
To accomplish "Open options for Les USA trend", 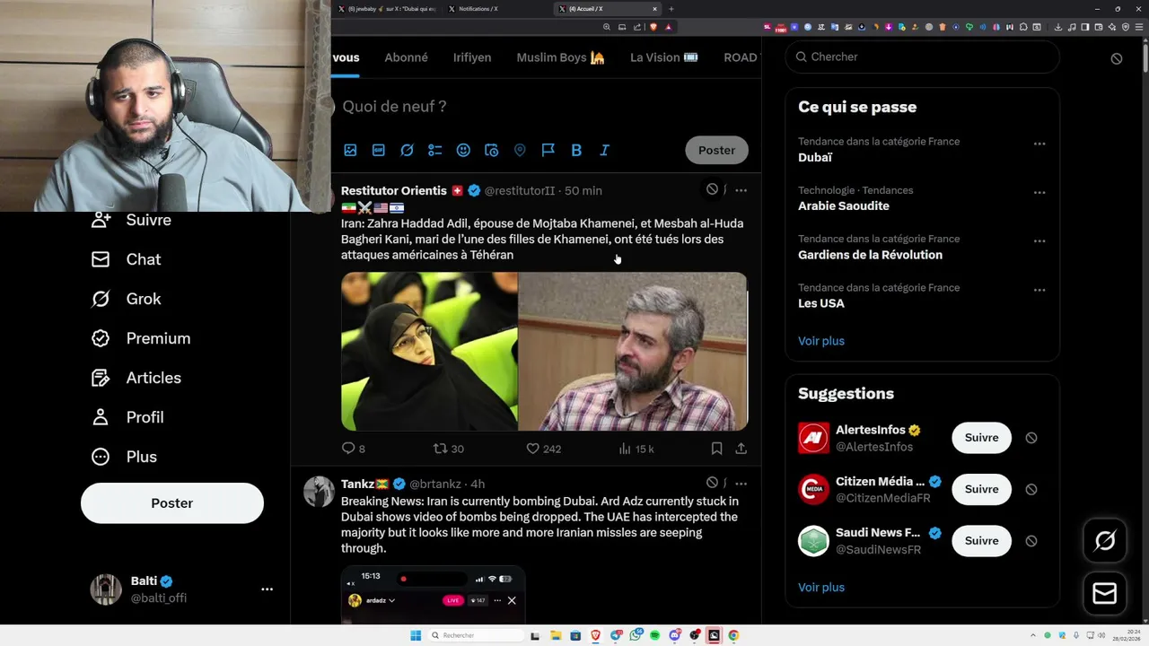I will (1039, 290).
